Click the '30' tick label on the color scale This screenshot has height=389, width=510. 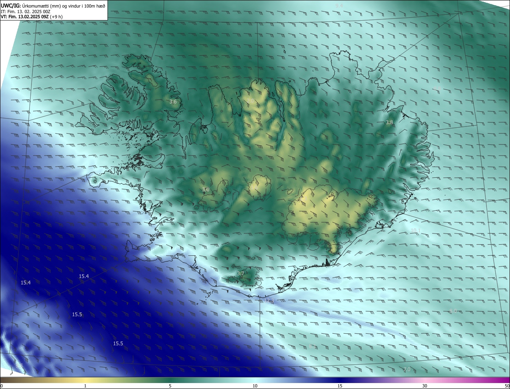(425, 386)
